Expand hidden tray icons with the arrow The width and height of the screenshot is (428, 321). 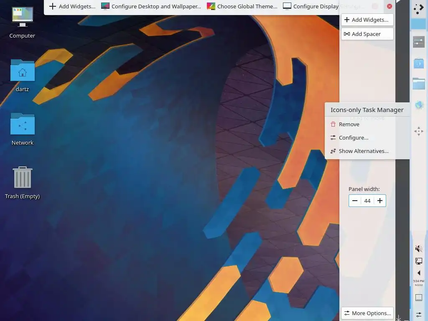point(419,273)
